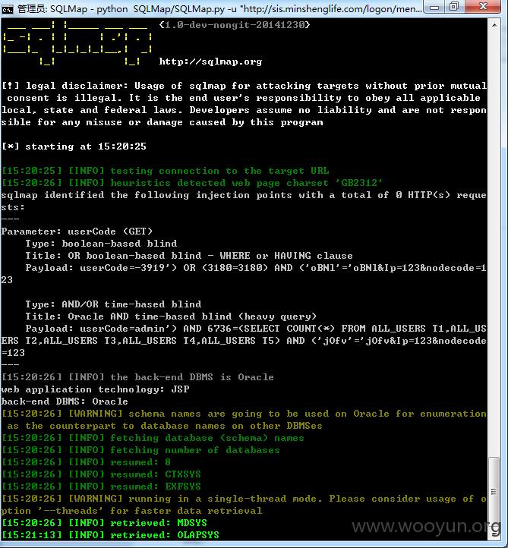Viewport: 508px width, 548px height.
Task: Click 'fetching database (schema) names' line
Action: coord(153,438)
